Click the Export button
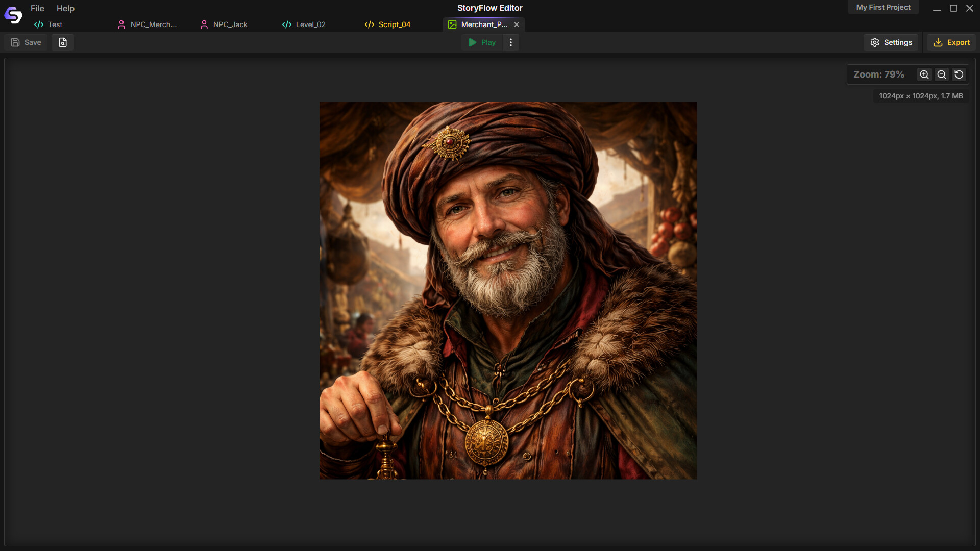980x551 pixels. (x=951, y=42)
